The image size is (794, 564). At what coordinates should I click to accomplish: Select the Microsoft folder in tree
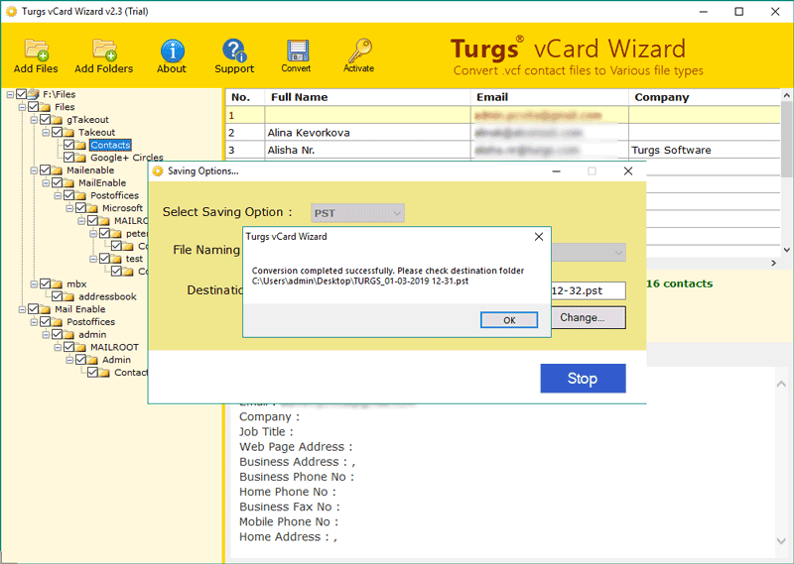pyautogui.click(x=122, y=208)
